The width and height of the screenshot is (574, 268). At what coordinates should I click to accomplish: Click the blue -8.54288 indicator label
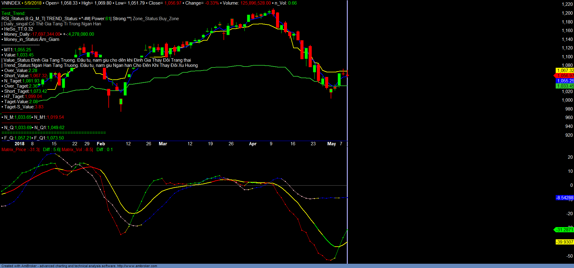(565, 198)
